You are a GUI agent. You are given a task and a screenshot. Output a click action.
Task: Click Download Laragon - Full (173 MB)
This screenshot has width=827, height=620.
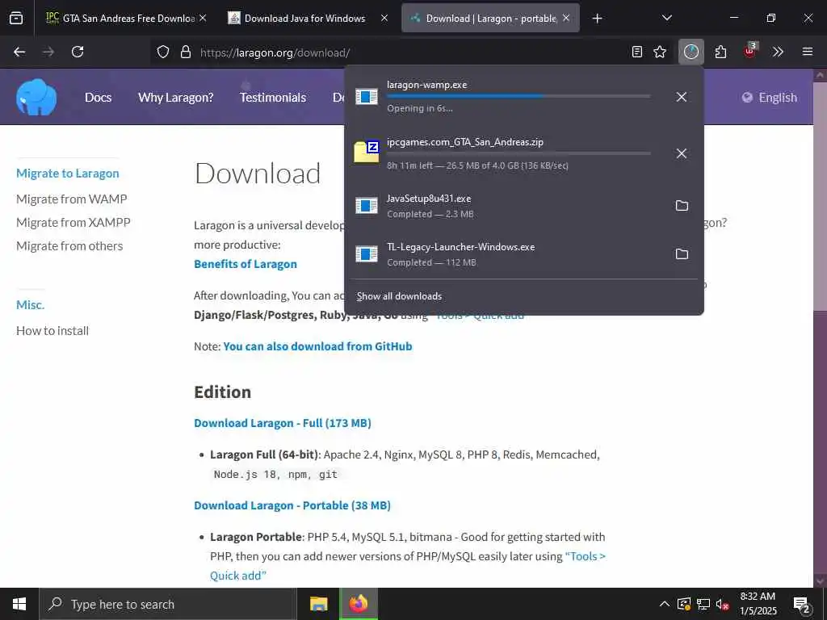pos(283,423)
